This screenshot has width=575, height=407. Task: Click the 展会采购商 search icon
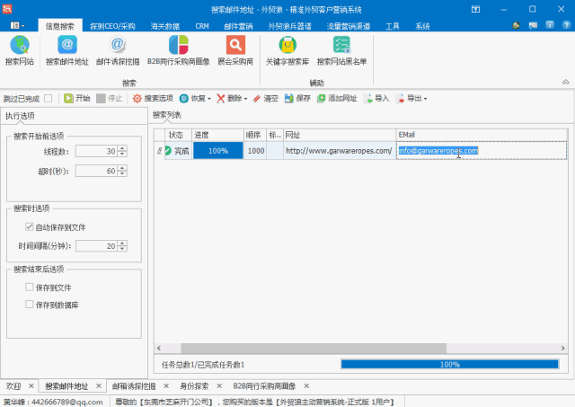click(x=234, y=45)
